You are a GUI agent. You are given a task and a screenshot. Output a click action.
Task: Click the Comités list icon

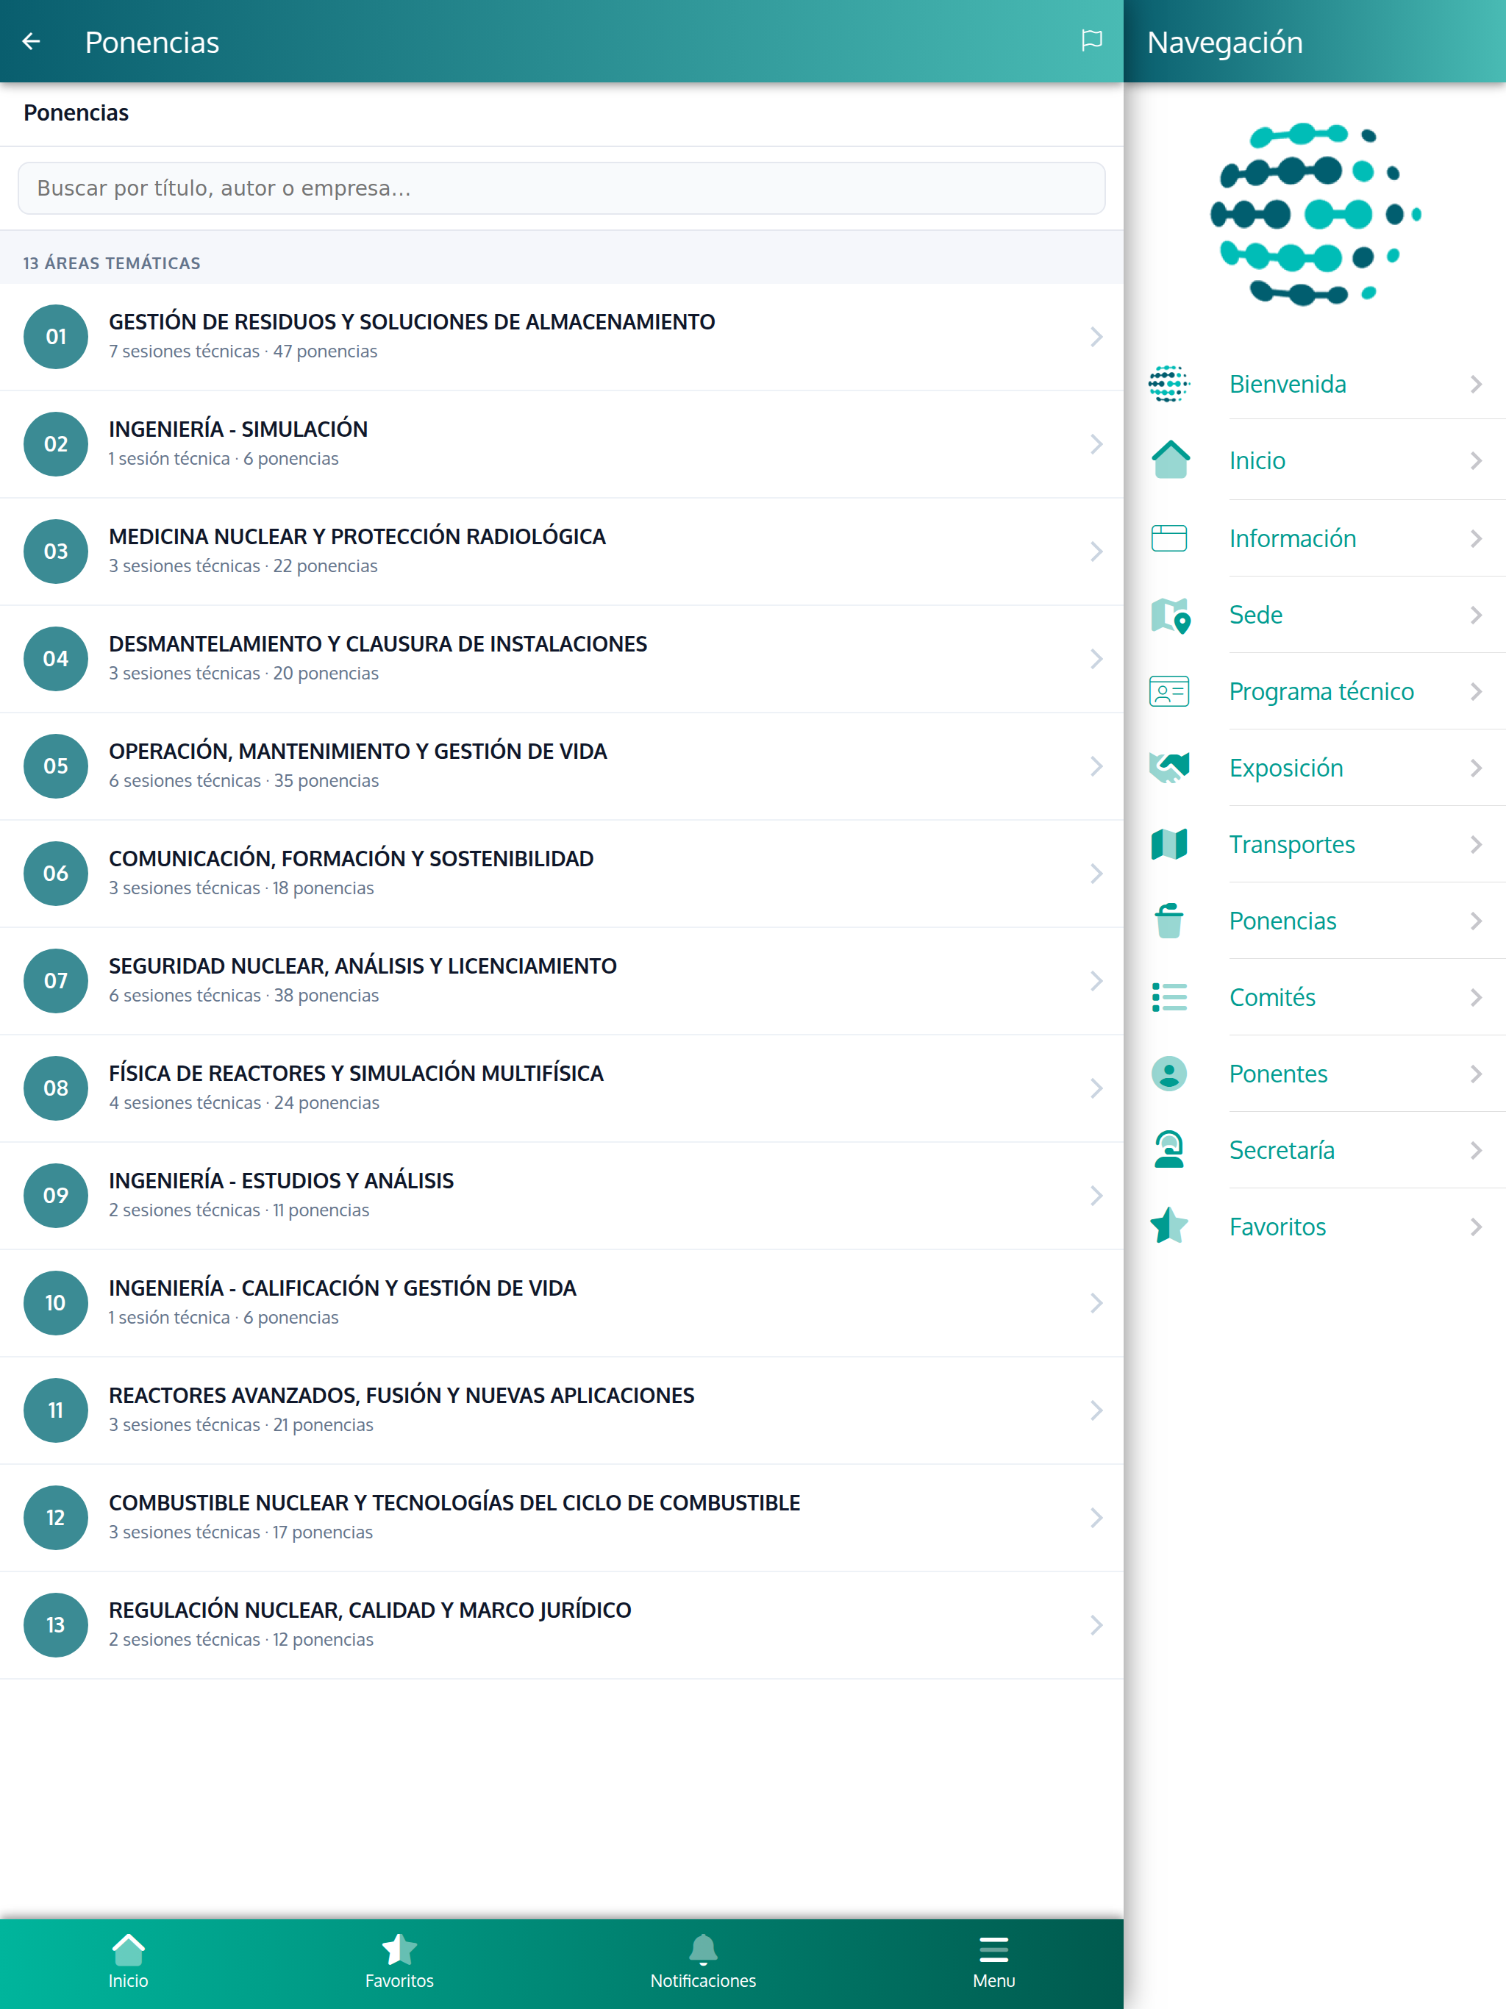tap(1169, 997)
